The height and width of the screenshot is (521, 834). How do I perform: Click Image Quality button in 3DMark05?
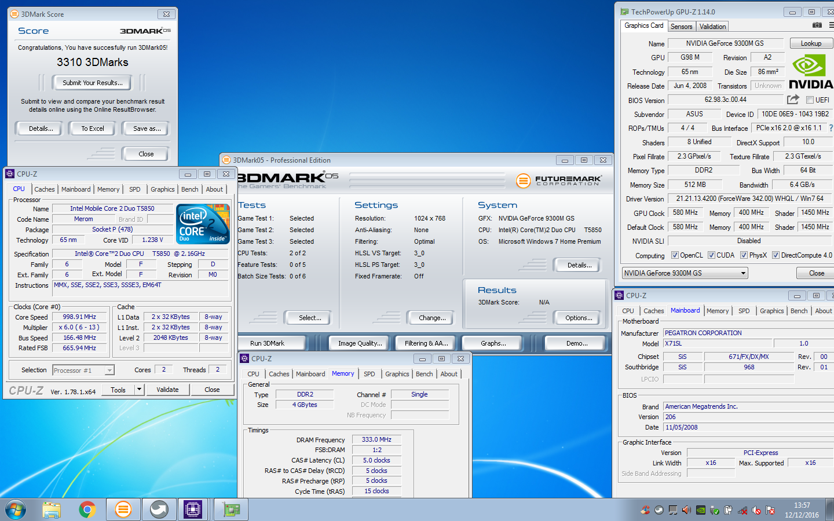coord(360,343)
